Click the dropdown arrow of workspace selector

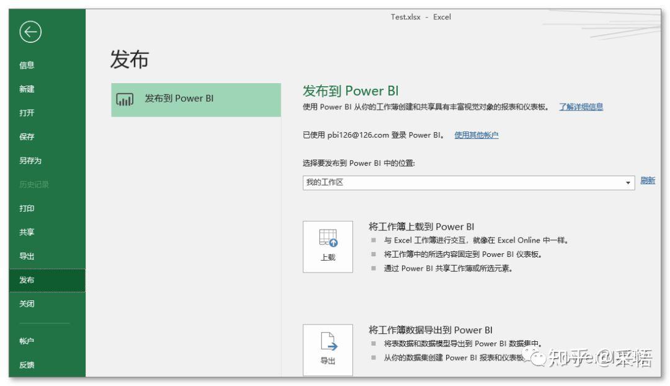[628, 183]
